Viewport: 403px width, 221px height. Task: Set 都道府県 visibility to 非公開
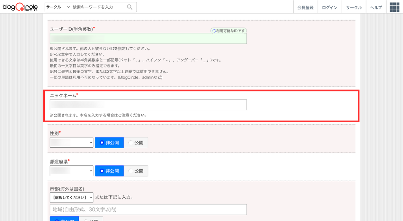(x=109, y=171)
